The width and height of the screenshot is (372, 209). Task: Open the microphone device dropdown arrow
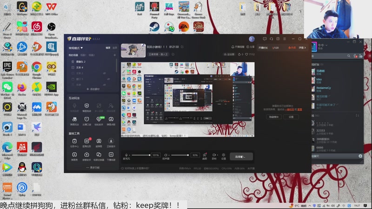point(129,155)
